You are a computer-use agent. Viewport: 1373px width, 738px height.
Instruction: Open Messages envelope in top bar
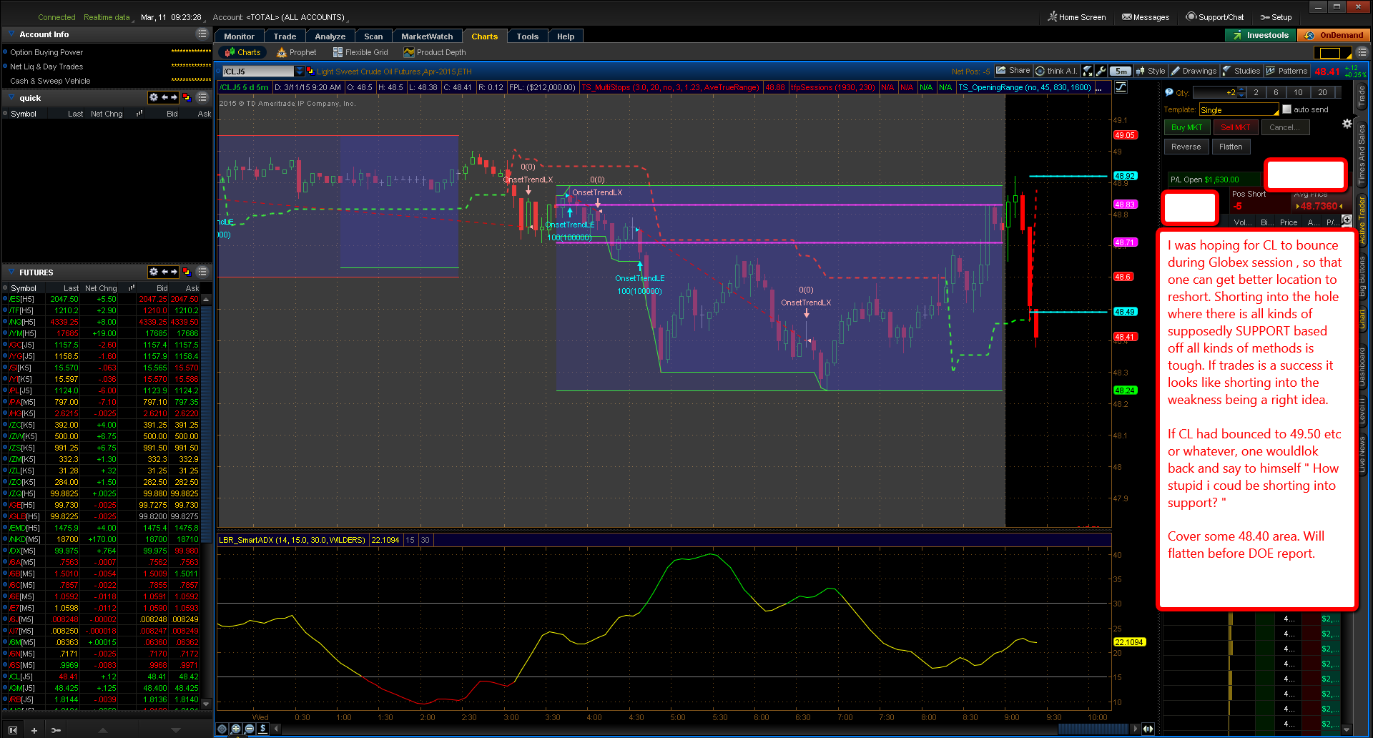(1145, 17)
